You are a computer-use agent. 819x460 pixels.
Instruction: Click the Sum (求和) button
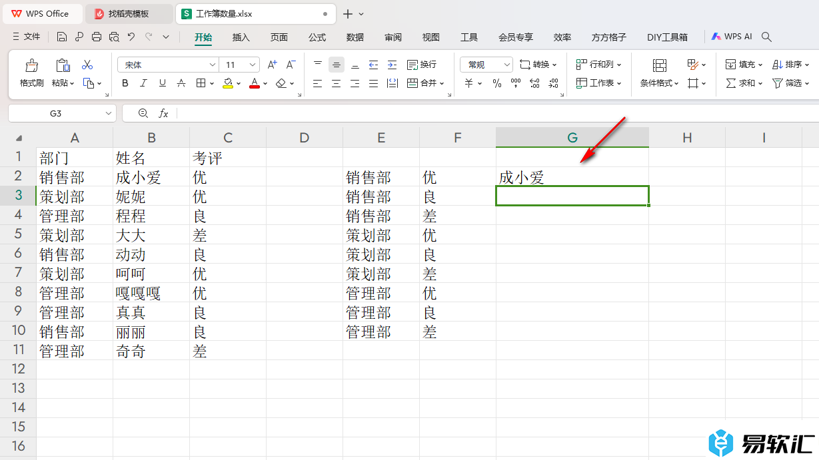pyautogui.click(x=744, y=83)
